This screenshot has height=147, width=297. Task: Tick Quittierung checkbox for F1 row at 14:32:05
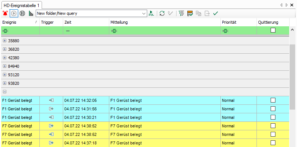coord(273,100)
